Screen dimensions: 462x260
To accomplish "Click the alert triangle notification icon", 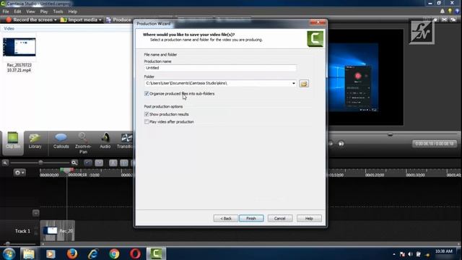I will pyautogui.click(x=443, y=12).
